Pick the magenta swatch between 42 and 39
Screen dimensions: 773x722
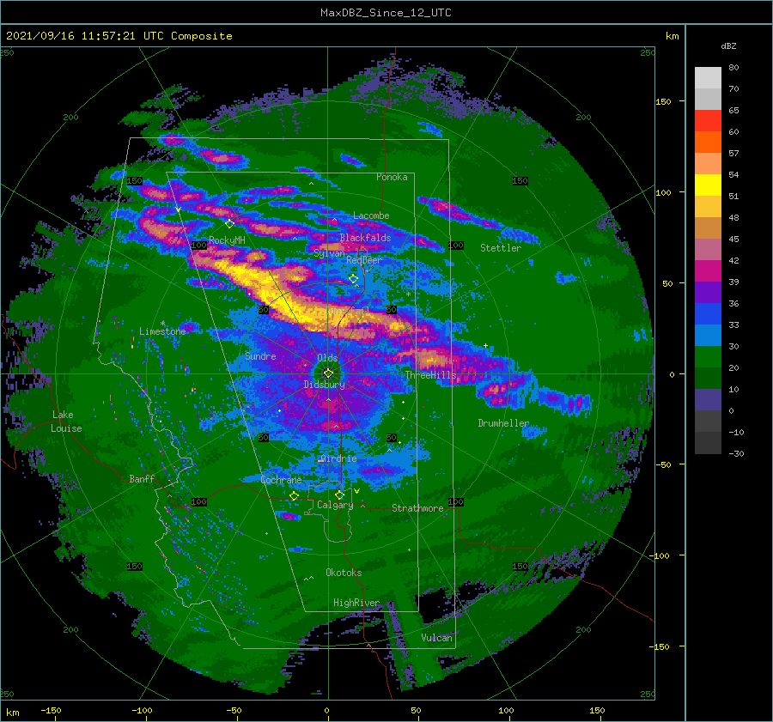(708, 271)
